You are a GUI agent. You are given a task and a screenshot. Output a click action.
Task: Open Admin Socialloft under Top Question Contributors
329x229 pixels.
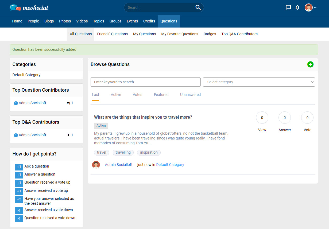[x=32, y=103]
